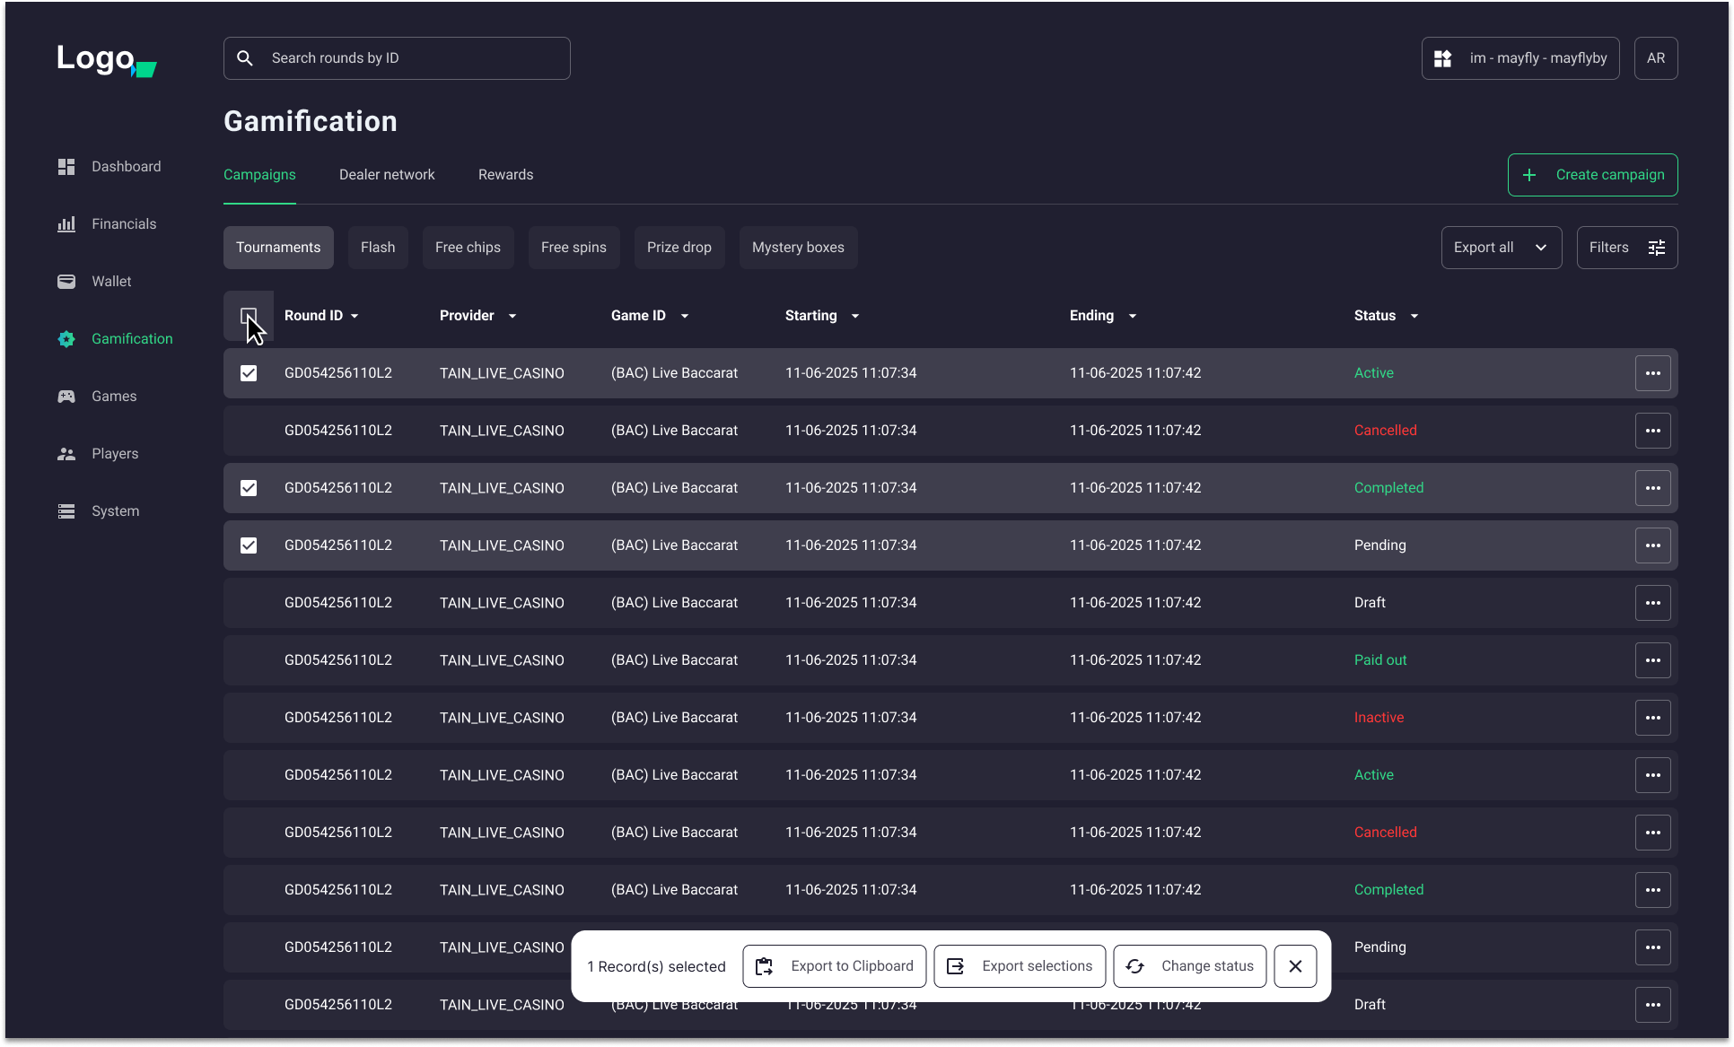Check the Cancelled row checkbox
This screenshot has height=1047, width=1734.
(x=248, y=430)
